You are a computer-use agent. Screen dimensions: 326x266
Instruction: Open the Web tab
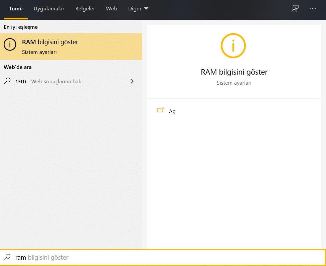coord(111,8)
